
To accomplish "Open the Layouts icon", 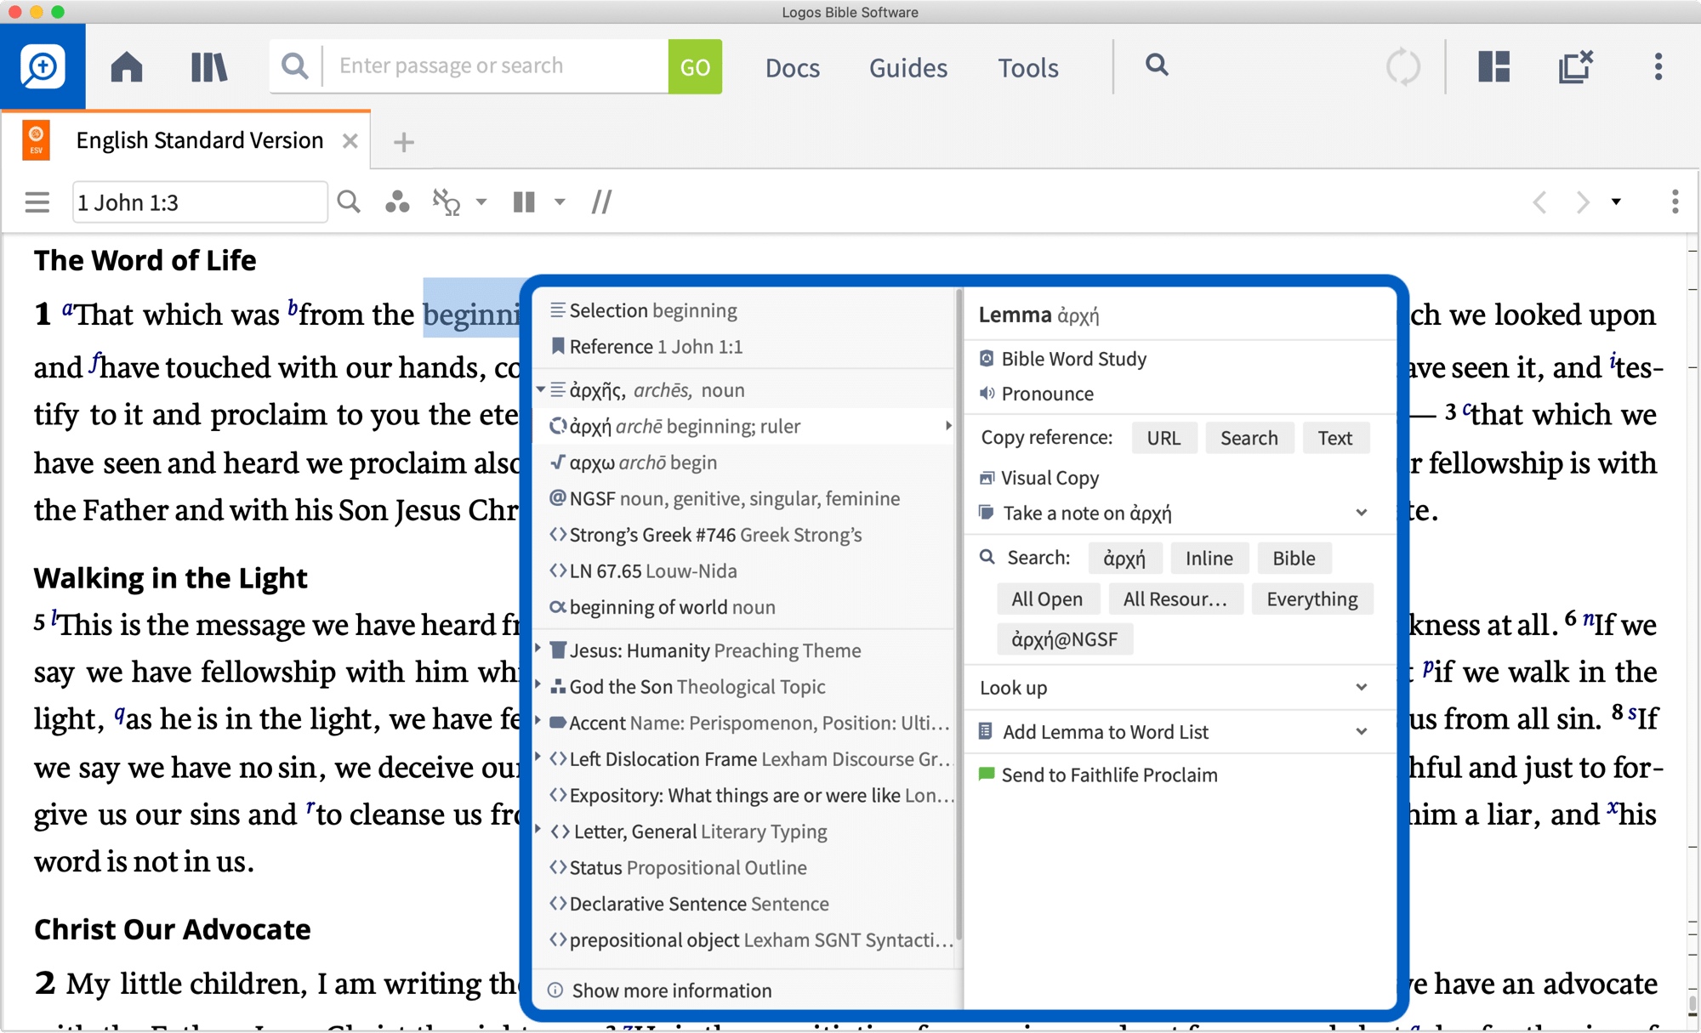I will click(1493, 66).
